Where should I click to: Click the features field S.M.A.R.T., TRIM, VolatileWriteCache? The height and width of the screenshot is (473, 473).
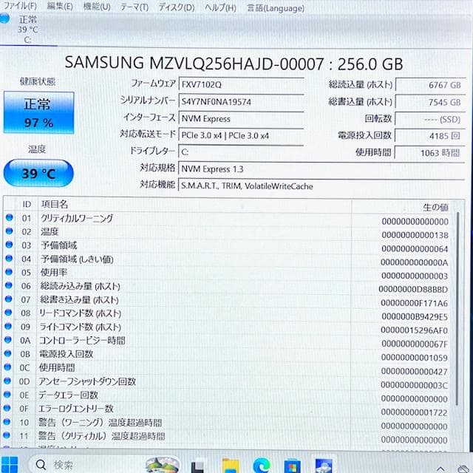[x=321, y=186]
